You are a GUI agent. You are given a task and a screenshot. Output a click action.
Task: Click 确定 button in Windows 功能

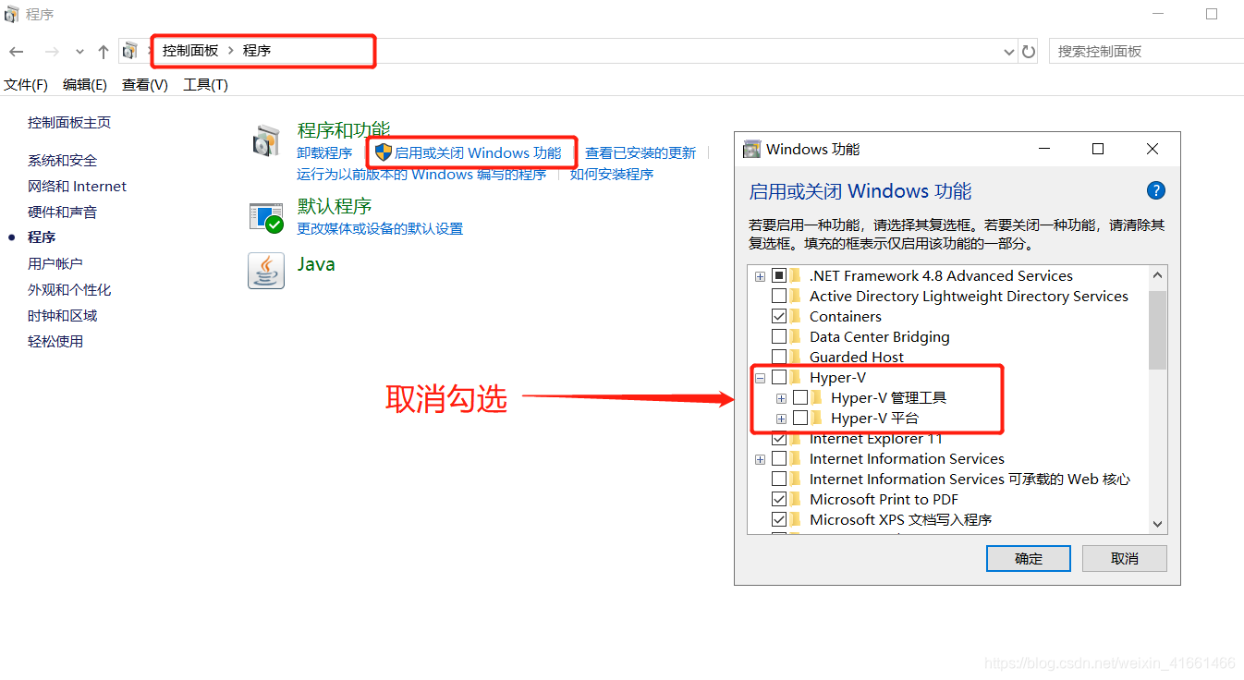[1029, 559]
